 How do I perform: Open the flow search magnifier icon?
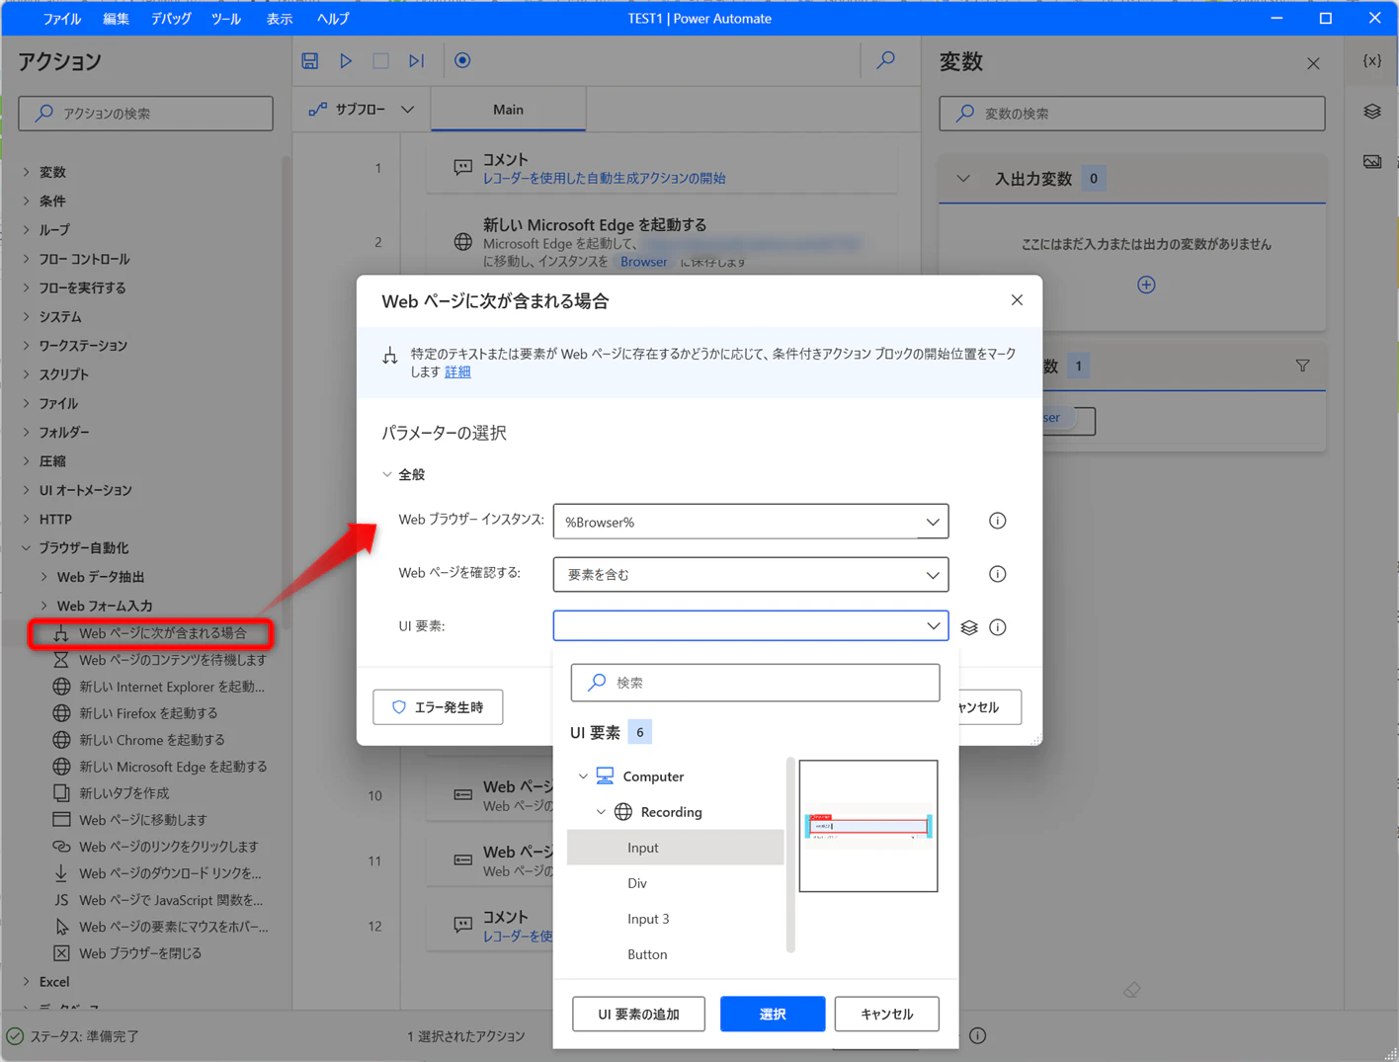coord(886,60)
